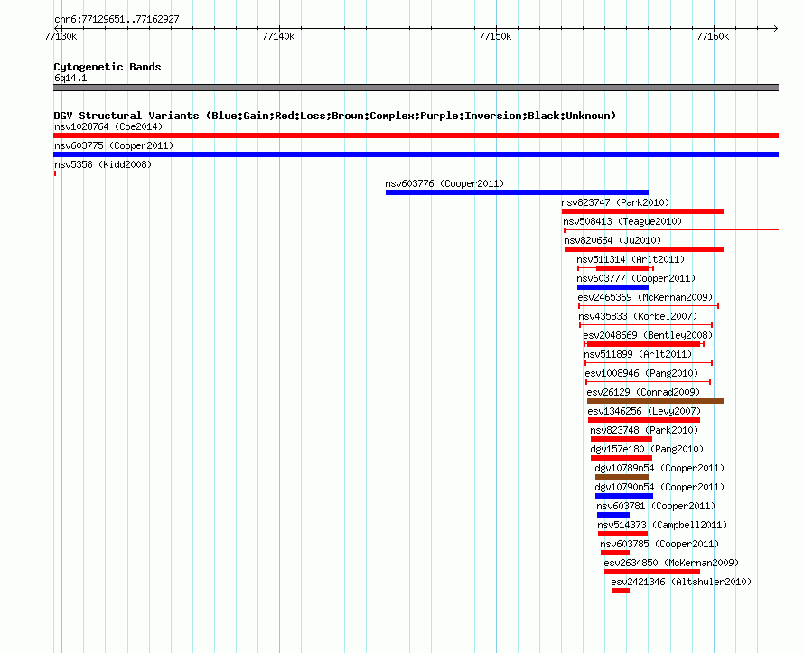Click esv2048669 (Bentley2008) label
The height and width of the screenshot is (653, 804).
[648, 335]
